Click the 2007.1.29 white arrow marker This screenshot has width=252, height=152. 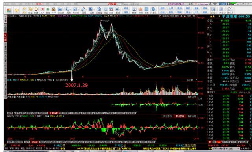click(x=72, y=73)
